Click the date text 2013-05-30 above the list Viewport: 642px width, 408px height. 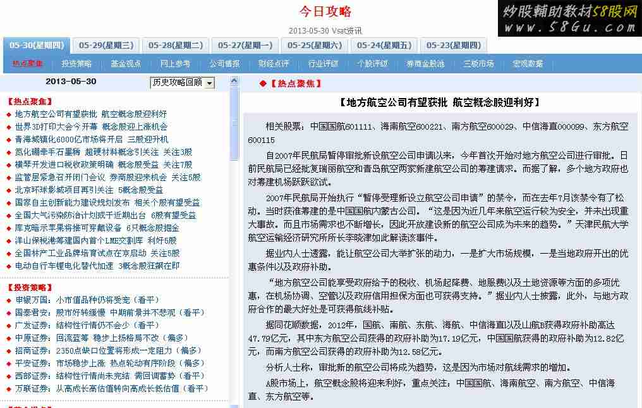71,82
